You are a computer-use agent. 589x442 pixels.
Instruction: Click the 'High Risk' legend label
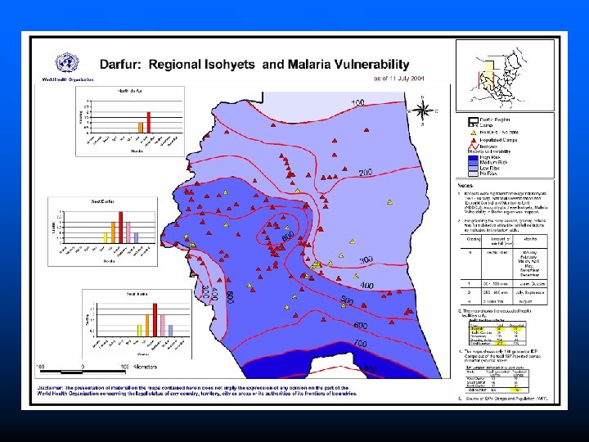[x=490, y=158]
